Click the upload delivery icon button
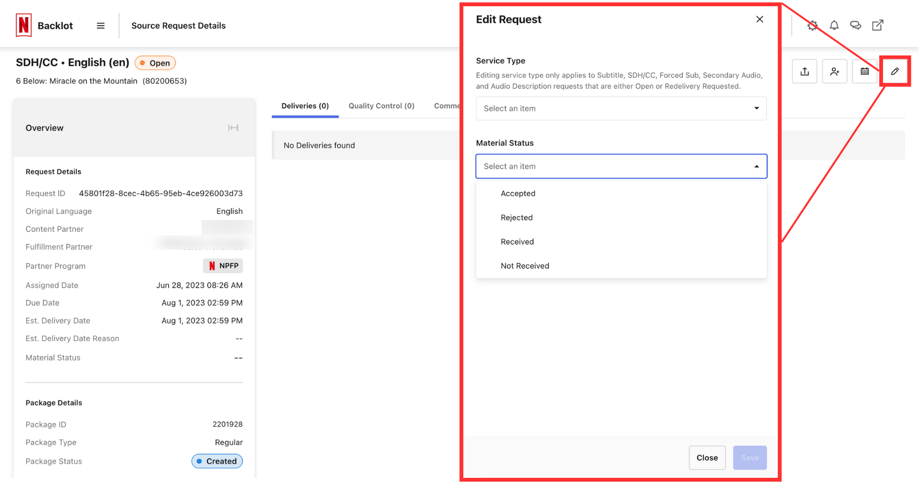The image size is (919, 485). point(805,71)
